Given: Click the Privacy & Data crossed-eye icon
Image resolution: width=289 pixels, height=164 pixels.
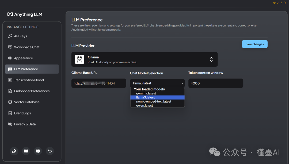Looking at the screenshot, I should [x=10, y=124].
